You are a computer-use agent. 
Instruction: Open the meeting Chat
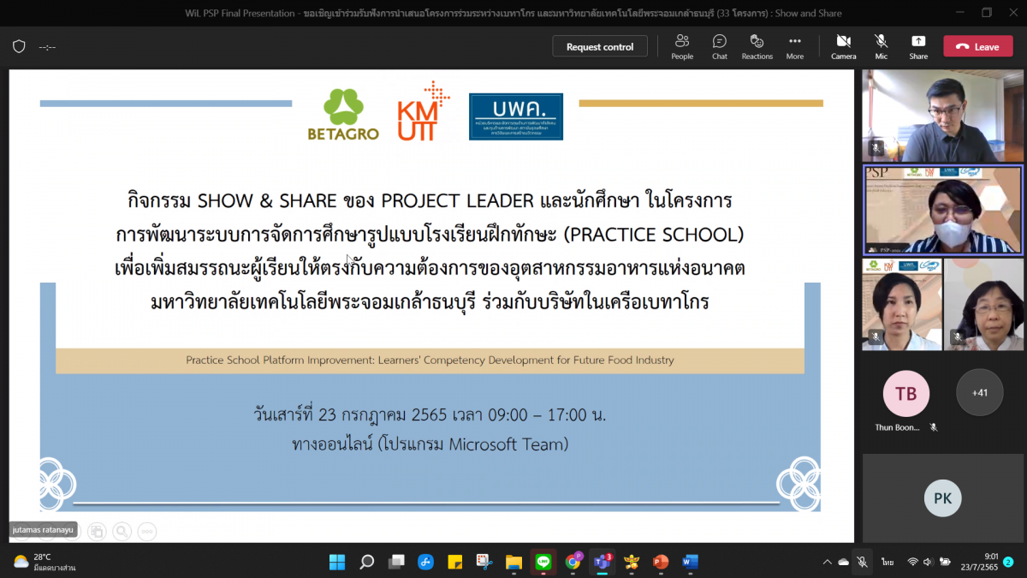pos(720,46)
